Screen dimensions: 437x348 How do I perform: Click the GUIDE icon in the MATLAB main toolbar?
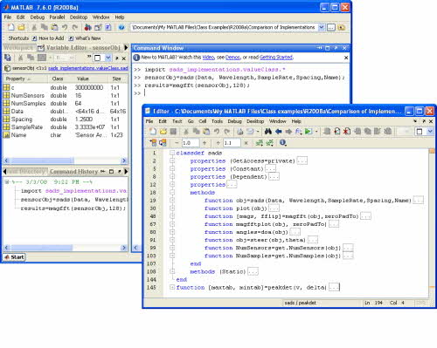coord(98,27)
